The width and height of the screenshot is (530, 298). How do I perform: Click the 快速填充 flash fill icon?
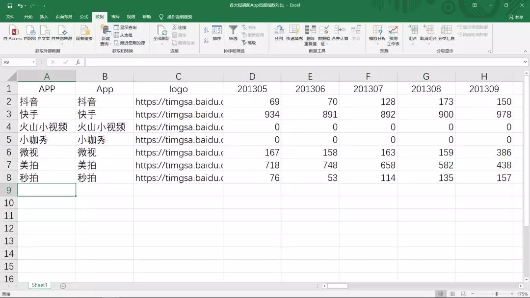coord(294,31)
